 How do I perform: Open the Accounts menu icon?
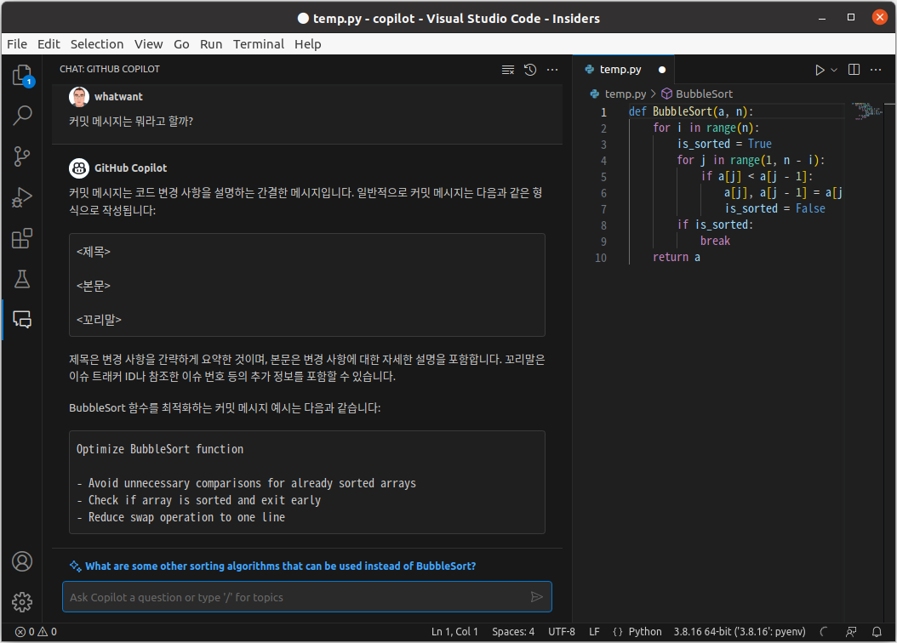(x=22, y=561)
